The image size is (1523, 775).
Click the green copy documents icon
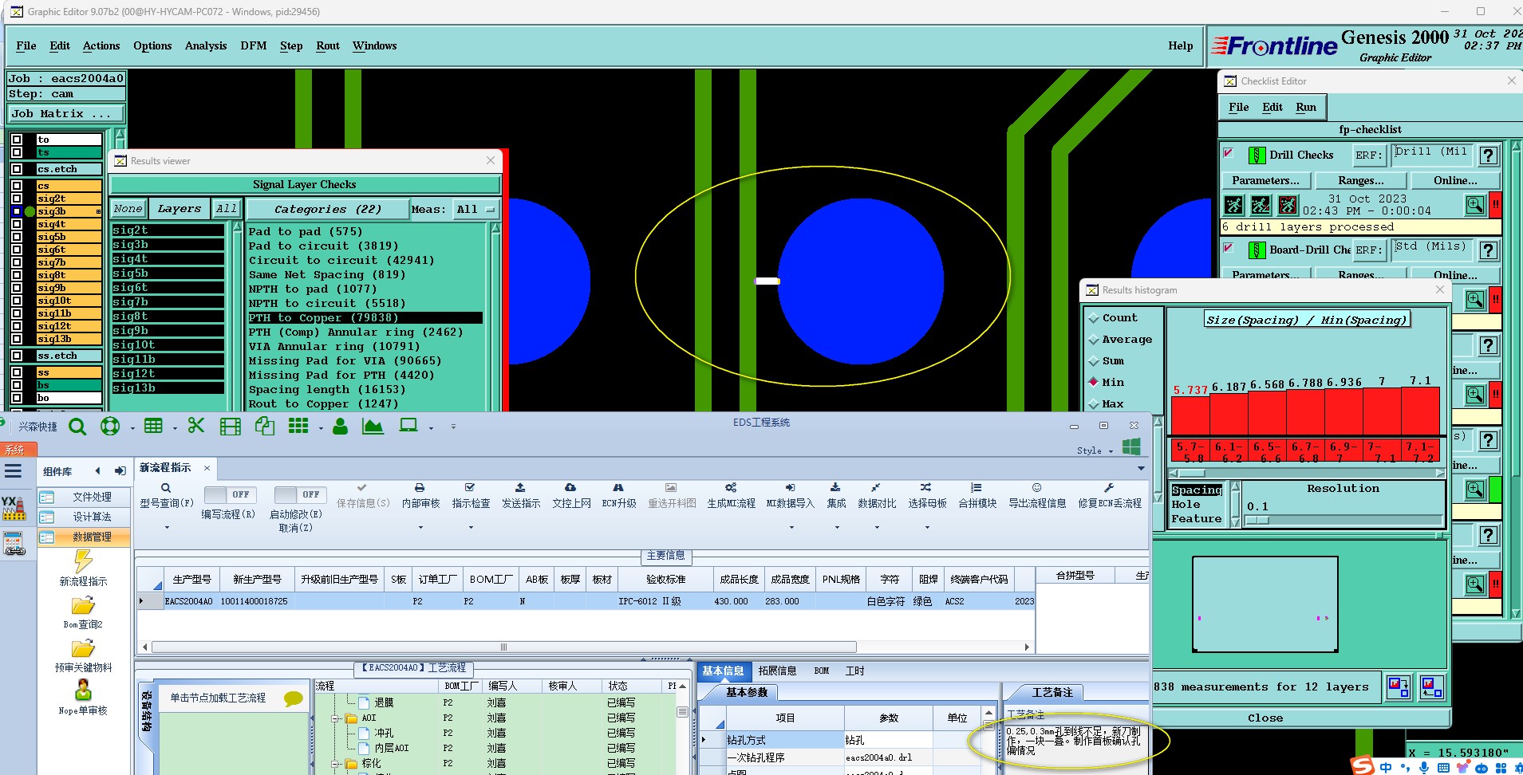[265, 426]
